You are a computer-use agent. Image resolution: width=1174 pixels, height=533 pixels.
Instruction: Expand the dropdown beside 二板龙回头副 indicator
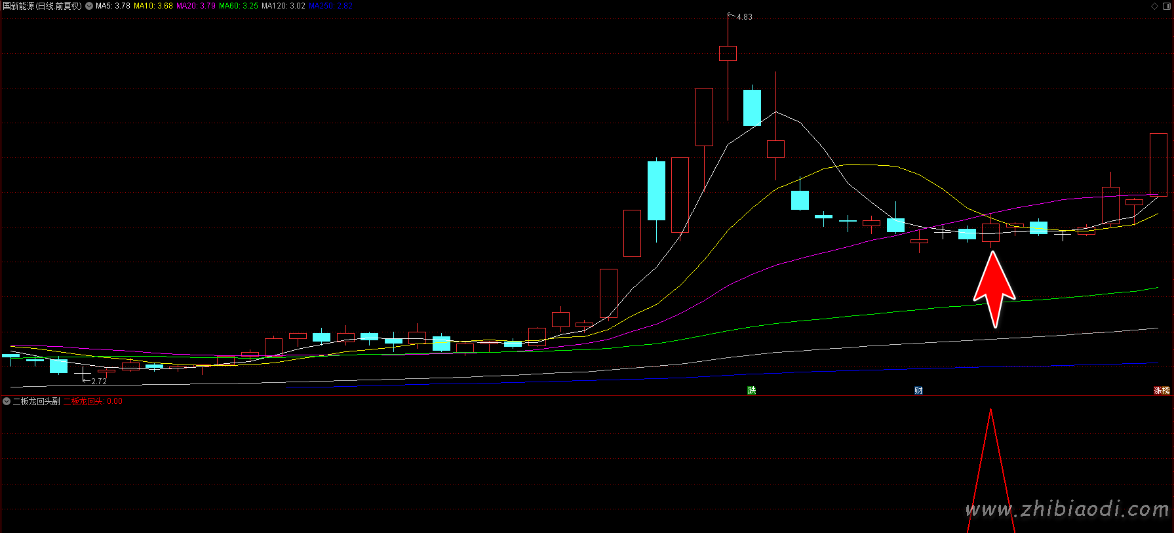[7, 401]
